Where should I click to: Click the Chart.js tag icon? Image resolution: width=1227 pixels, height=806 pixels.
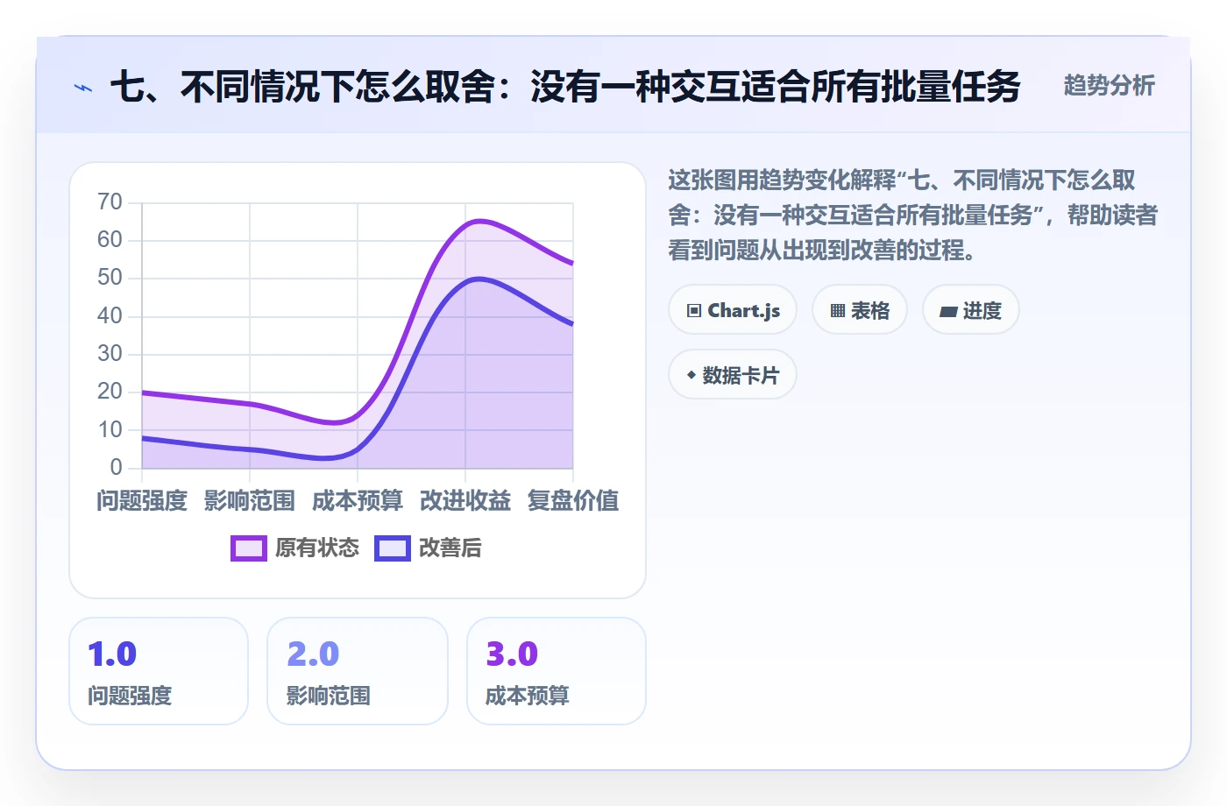tap(694, 311)
